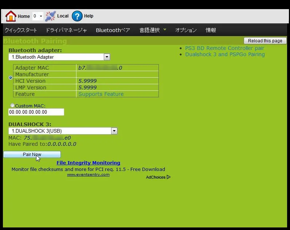Screen dimensions: 290x230
Task: Select the detected adapter radio button
Action: pyautogui.click(x=11, y=78)
